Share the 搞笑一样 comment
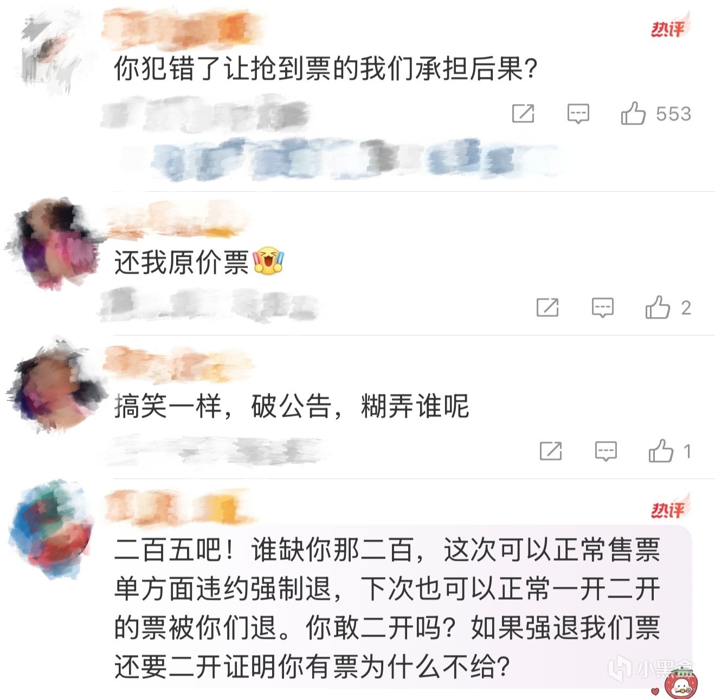Screen dimensions: 715x699 (551, 451)
